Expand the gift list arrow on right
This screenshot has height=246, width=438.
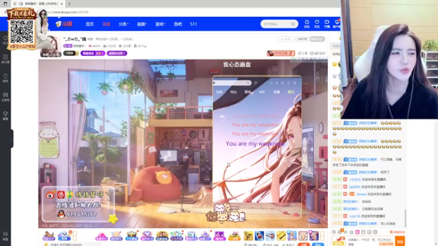pos(322,236)
